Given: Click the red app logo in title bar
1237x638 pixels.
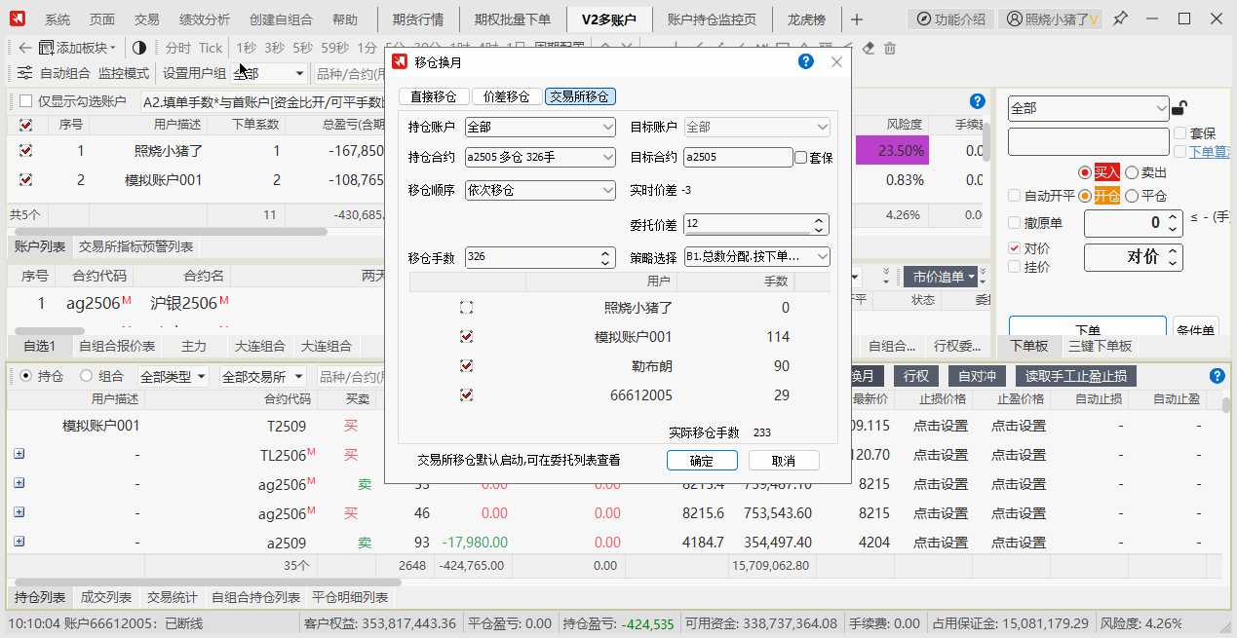Looking at the screenshot, I should click(x=18, y=19).
